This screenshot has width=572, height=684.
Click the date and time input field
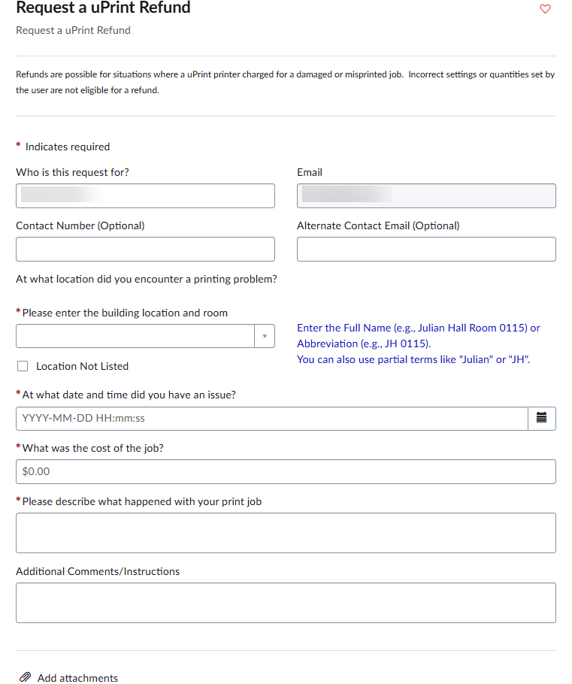click(x=272, y=419)
